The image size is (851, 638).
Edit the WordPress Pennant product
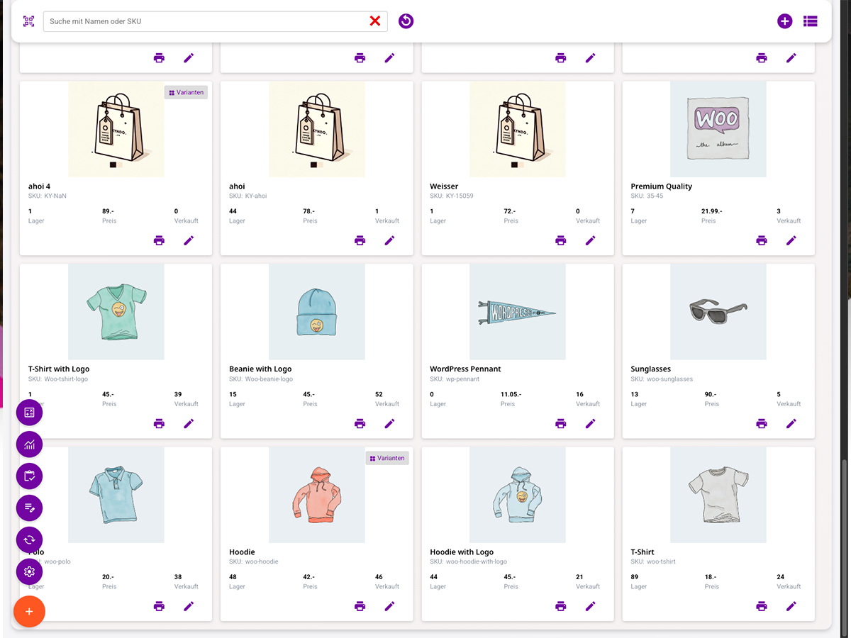tap(590, 423)
